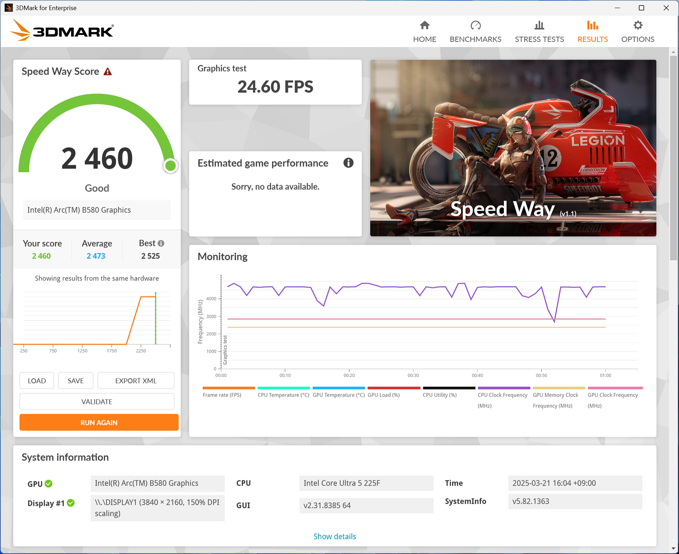This screenshot has height=554, width=679.
Task: Click the Home house icon
Action: [425, 25]
